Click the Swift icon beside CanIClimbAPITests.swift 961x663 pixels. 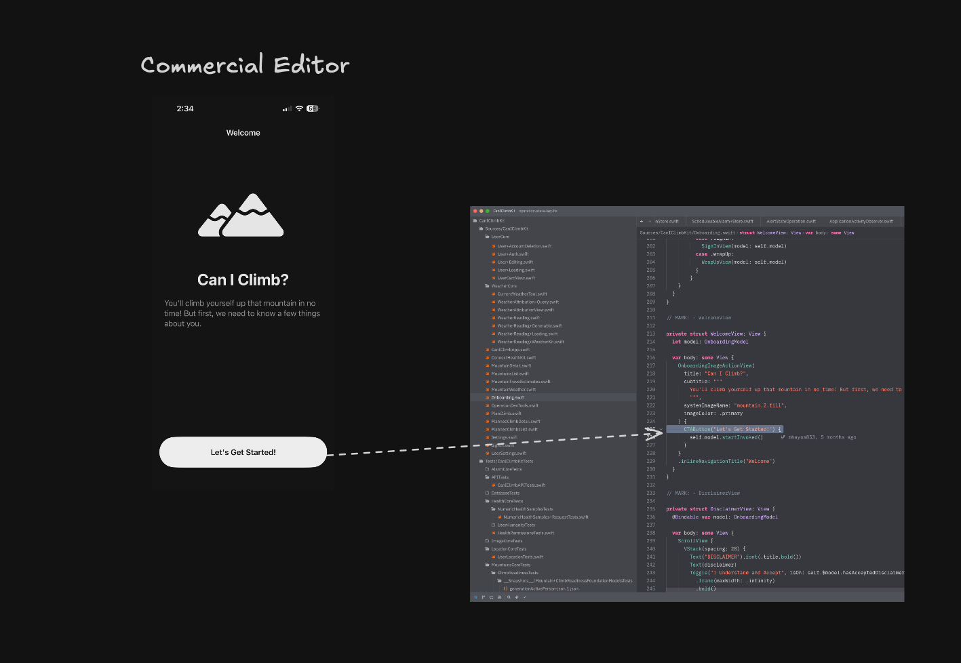[x=494, y=485]
